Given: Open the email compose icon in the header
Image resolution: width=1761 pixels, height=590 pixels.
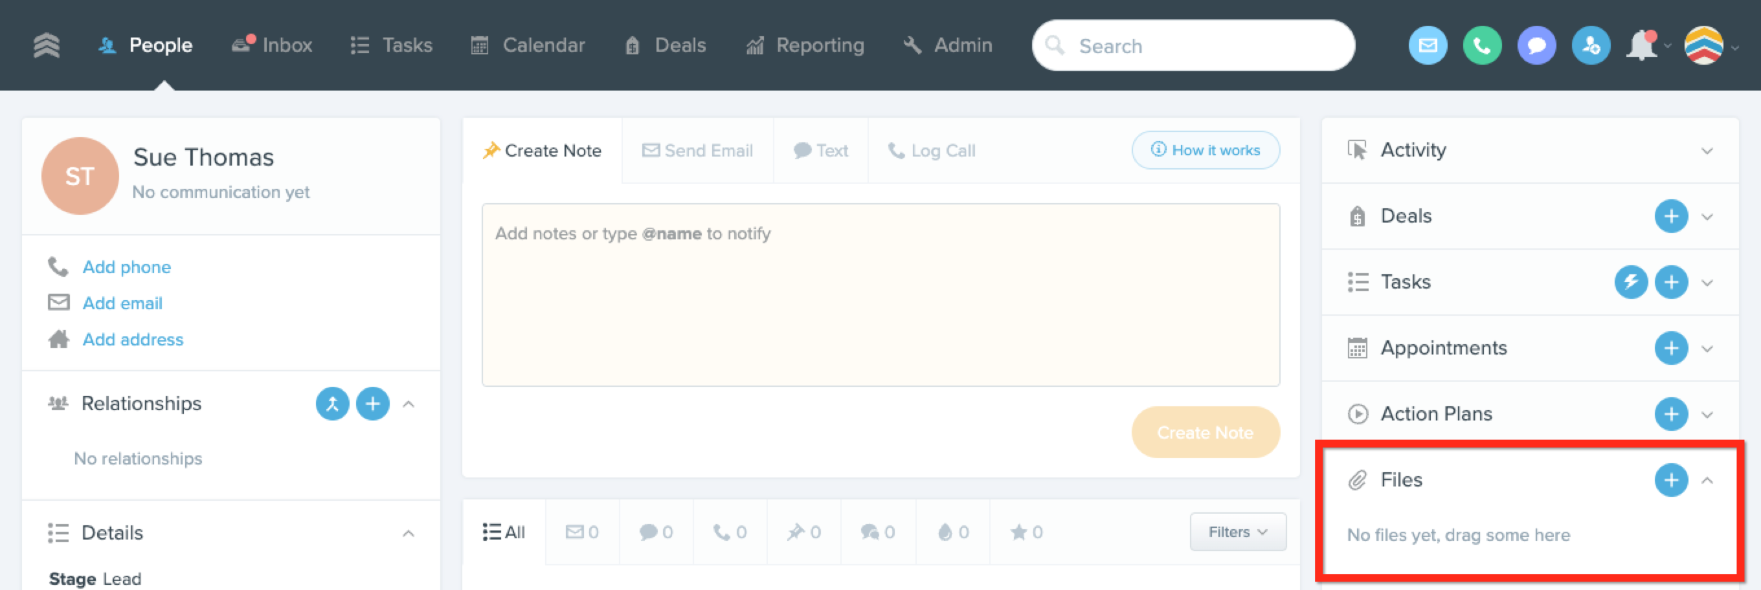Looking at the screenshot, I should click(x=1428, y=46).
